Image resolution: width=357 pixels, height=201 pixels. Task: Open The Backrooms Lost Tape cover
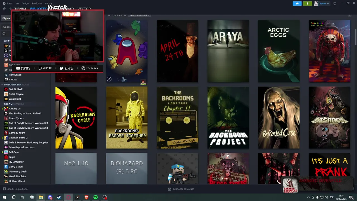pos(177,118)
